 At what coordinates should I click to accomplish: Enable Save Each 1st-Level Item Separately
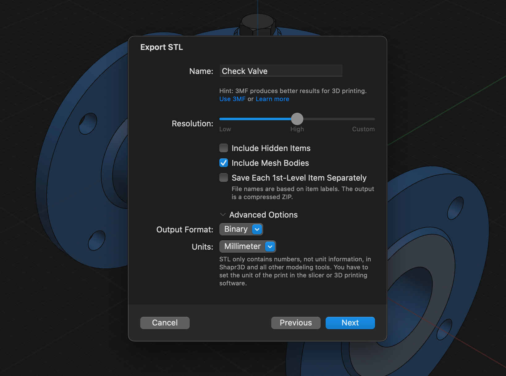tap(224, 178)
